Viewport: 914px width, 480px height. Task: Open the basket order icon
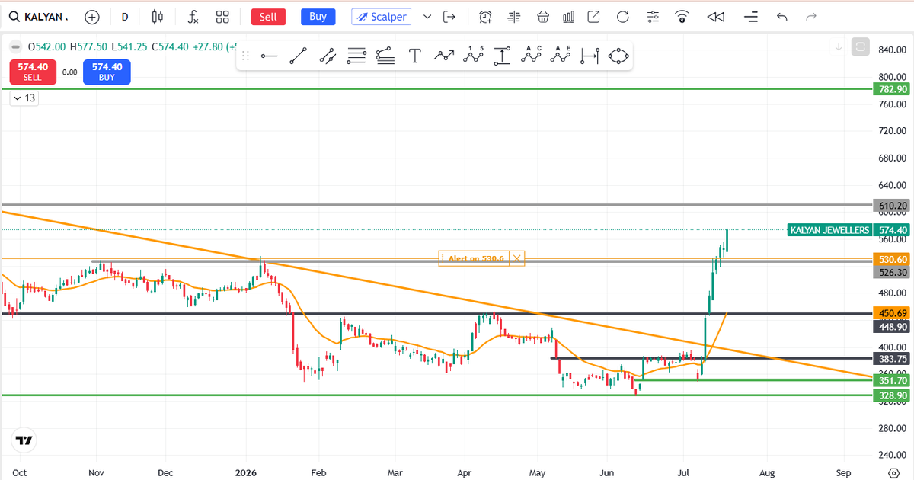click(x=542, y=17)
